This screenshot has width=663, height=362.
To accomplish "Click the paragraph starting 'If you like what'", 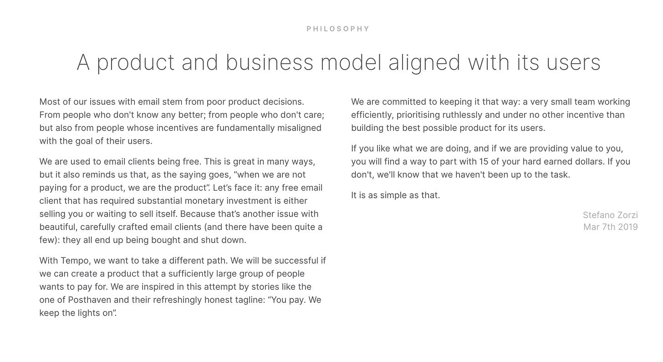I will pyautogui.click(x=490, y=162).
